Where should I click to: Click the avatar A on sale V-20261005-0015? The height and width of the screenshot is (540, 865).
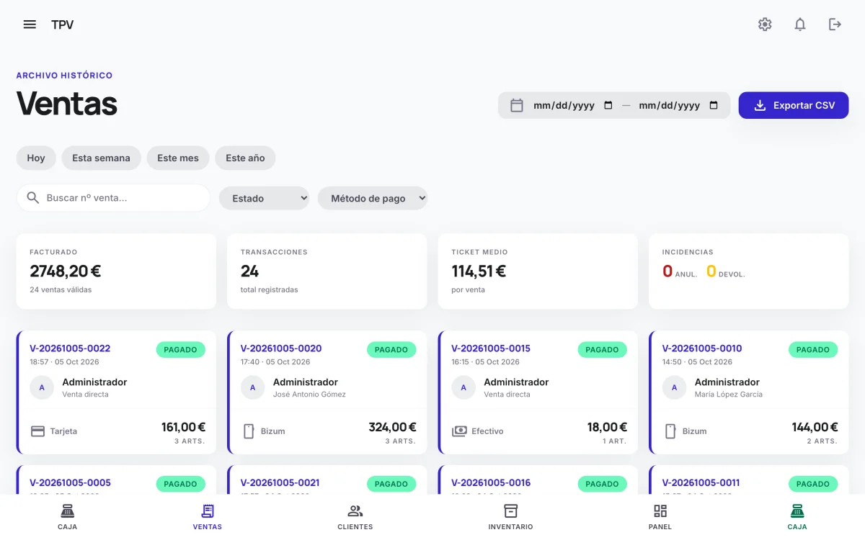point(463,387)
